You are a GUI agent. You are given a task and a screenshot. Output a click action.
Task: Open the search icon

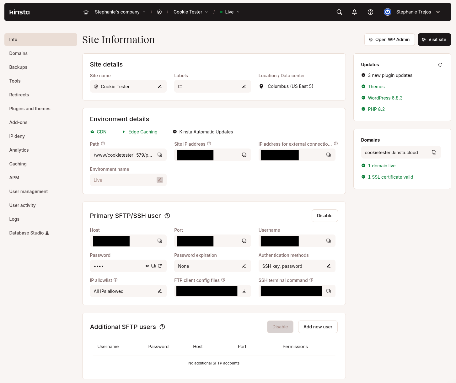[339, 12]
